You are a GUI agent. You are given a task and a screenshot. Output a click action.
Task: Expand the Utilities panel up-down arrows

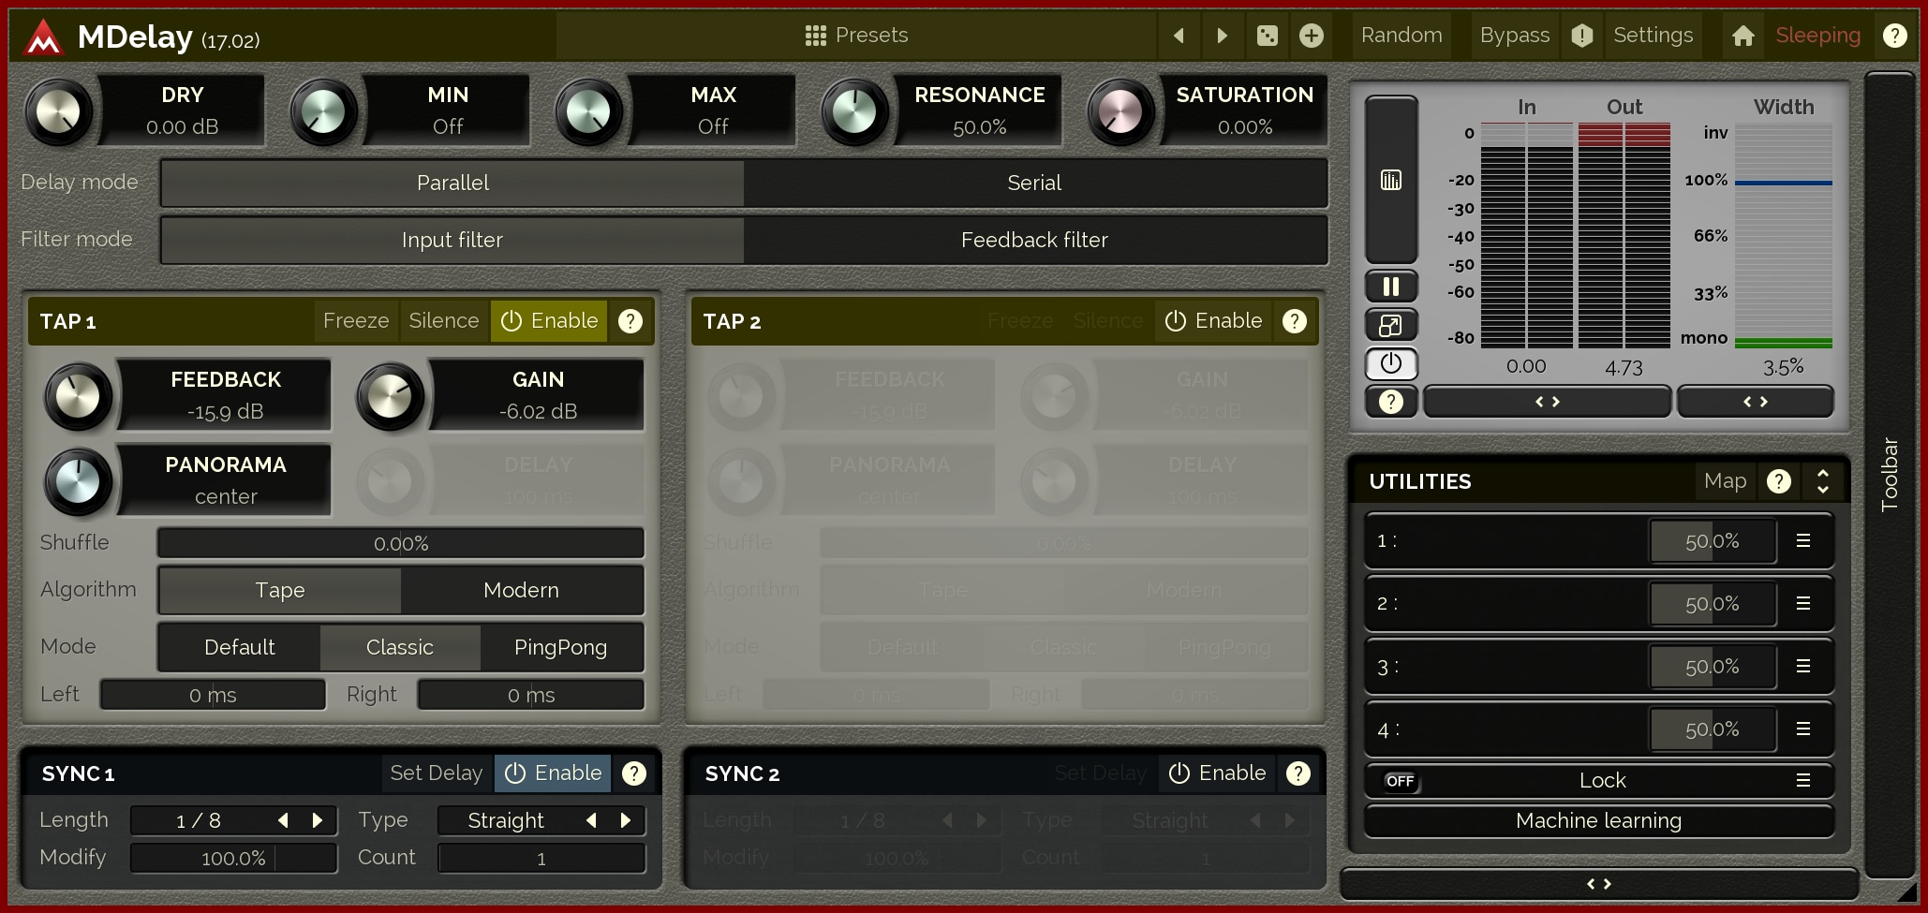[1822, 481]
